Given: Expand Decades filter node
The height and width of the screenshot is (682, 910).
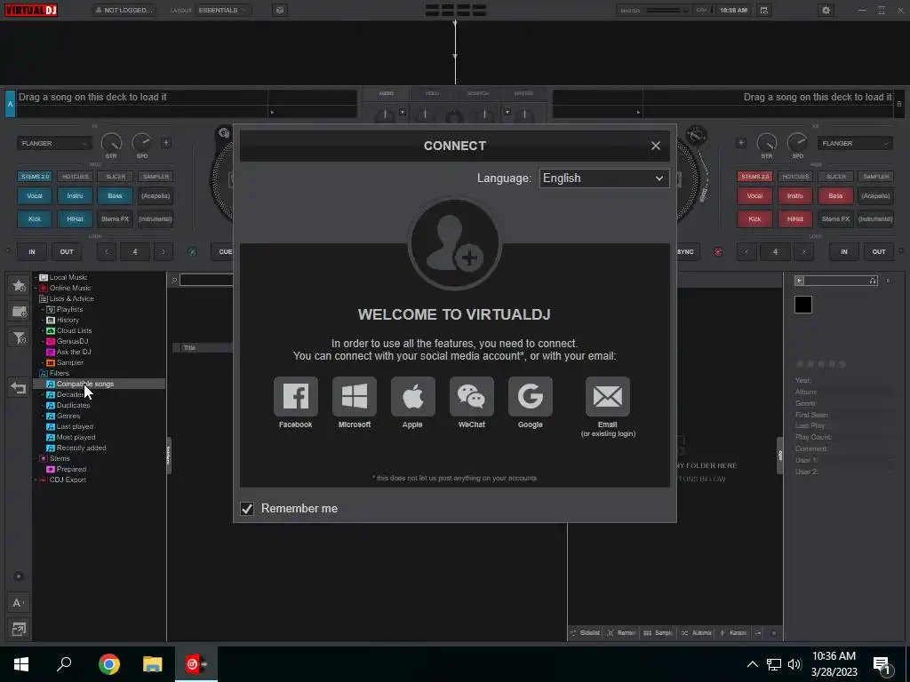Looking at the screenshot, I should click(x=43, y=395).
